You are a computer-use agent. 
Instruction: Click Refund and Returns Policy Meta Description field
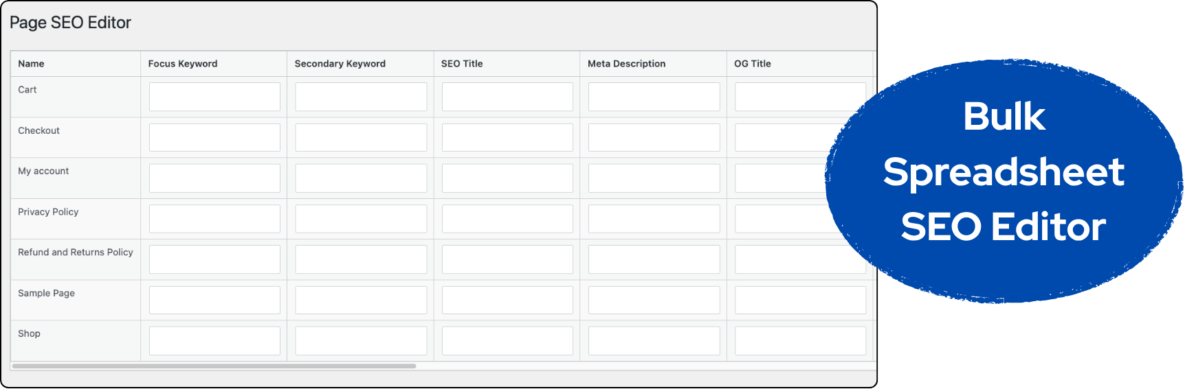click(654, 259)
